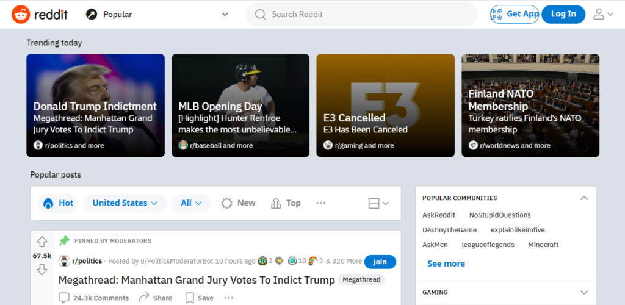Click the Get App button
Screen dimensions: 625x305
[515, 14]
